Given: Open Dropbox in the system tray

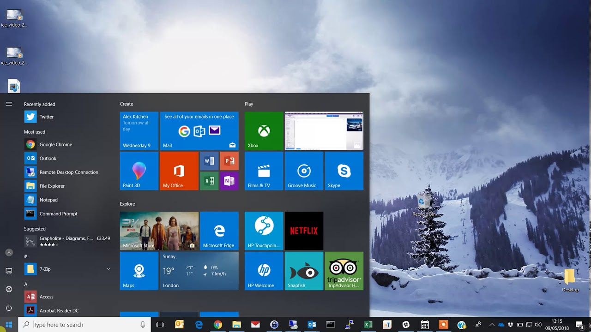Looking at the screenshot, I should [x=511, y=325].
